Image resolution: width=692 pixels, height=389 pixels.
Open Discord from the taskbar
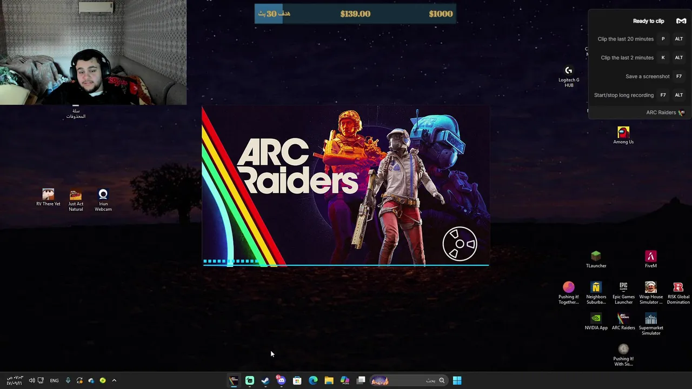coord(281,380)
